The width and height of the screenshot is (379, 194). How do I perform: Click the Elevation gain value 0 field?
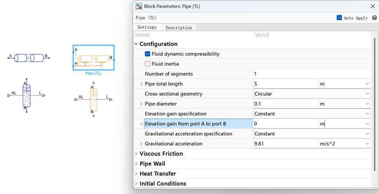click(286, 124)
